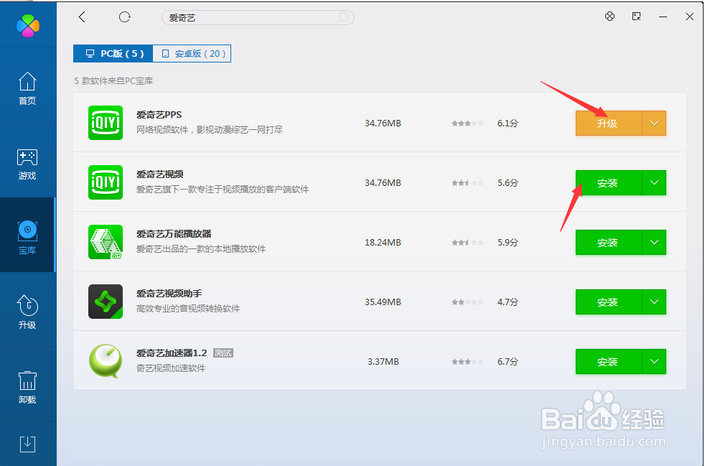Click description 爱奇艺出品的一款的本地播放软件
The height and width of the screenshot is (466, 705).
pyautogui.click(x=201, y=249)
